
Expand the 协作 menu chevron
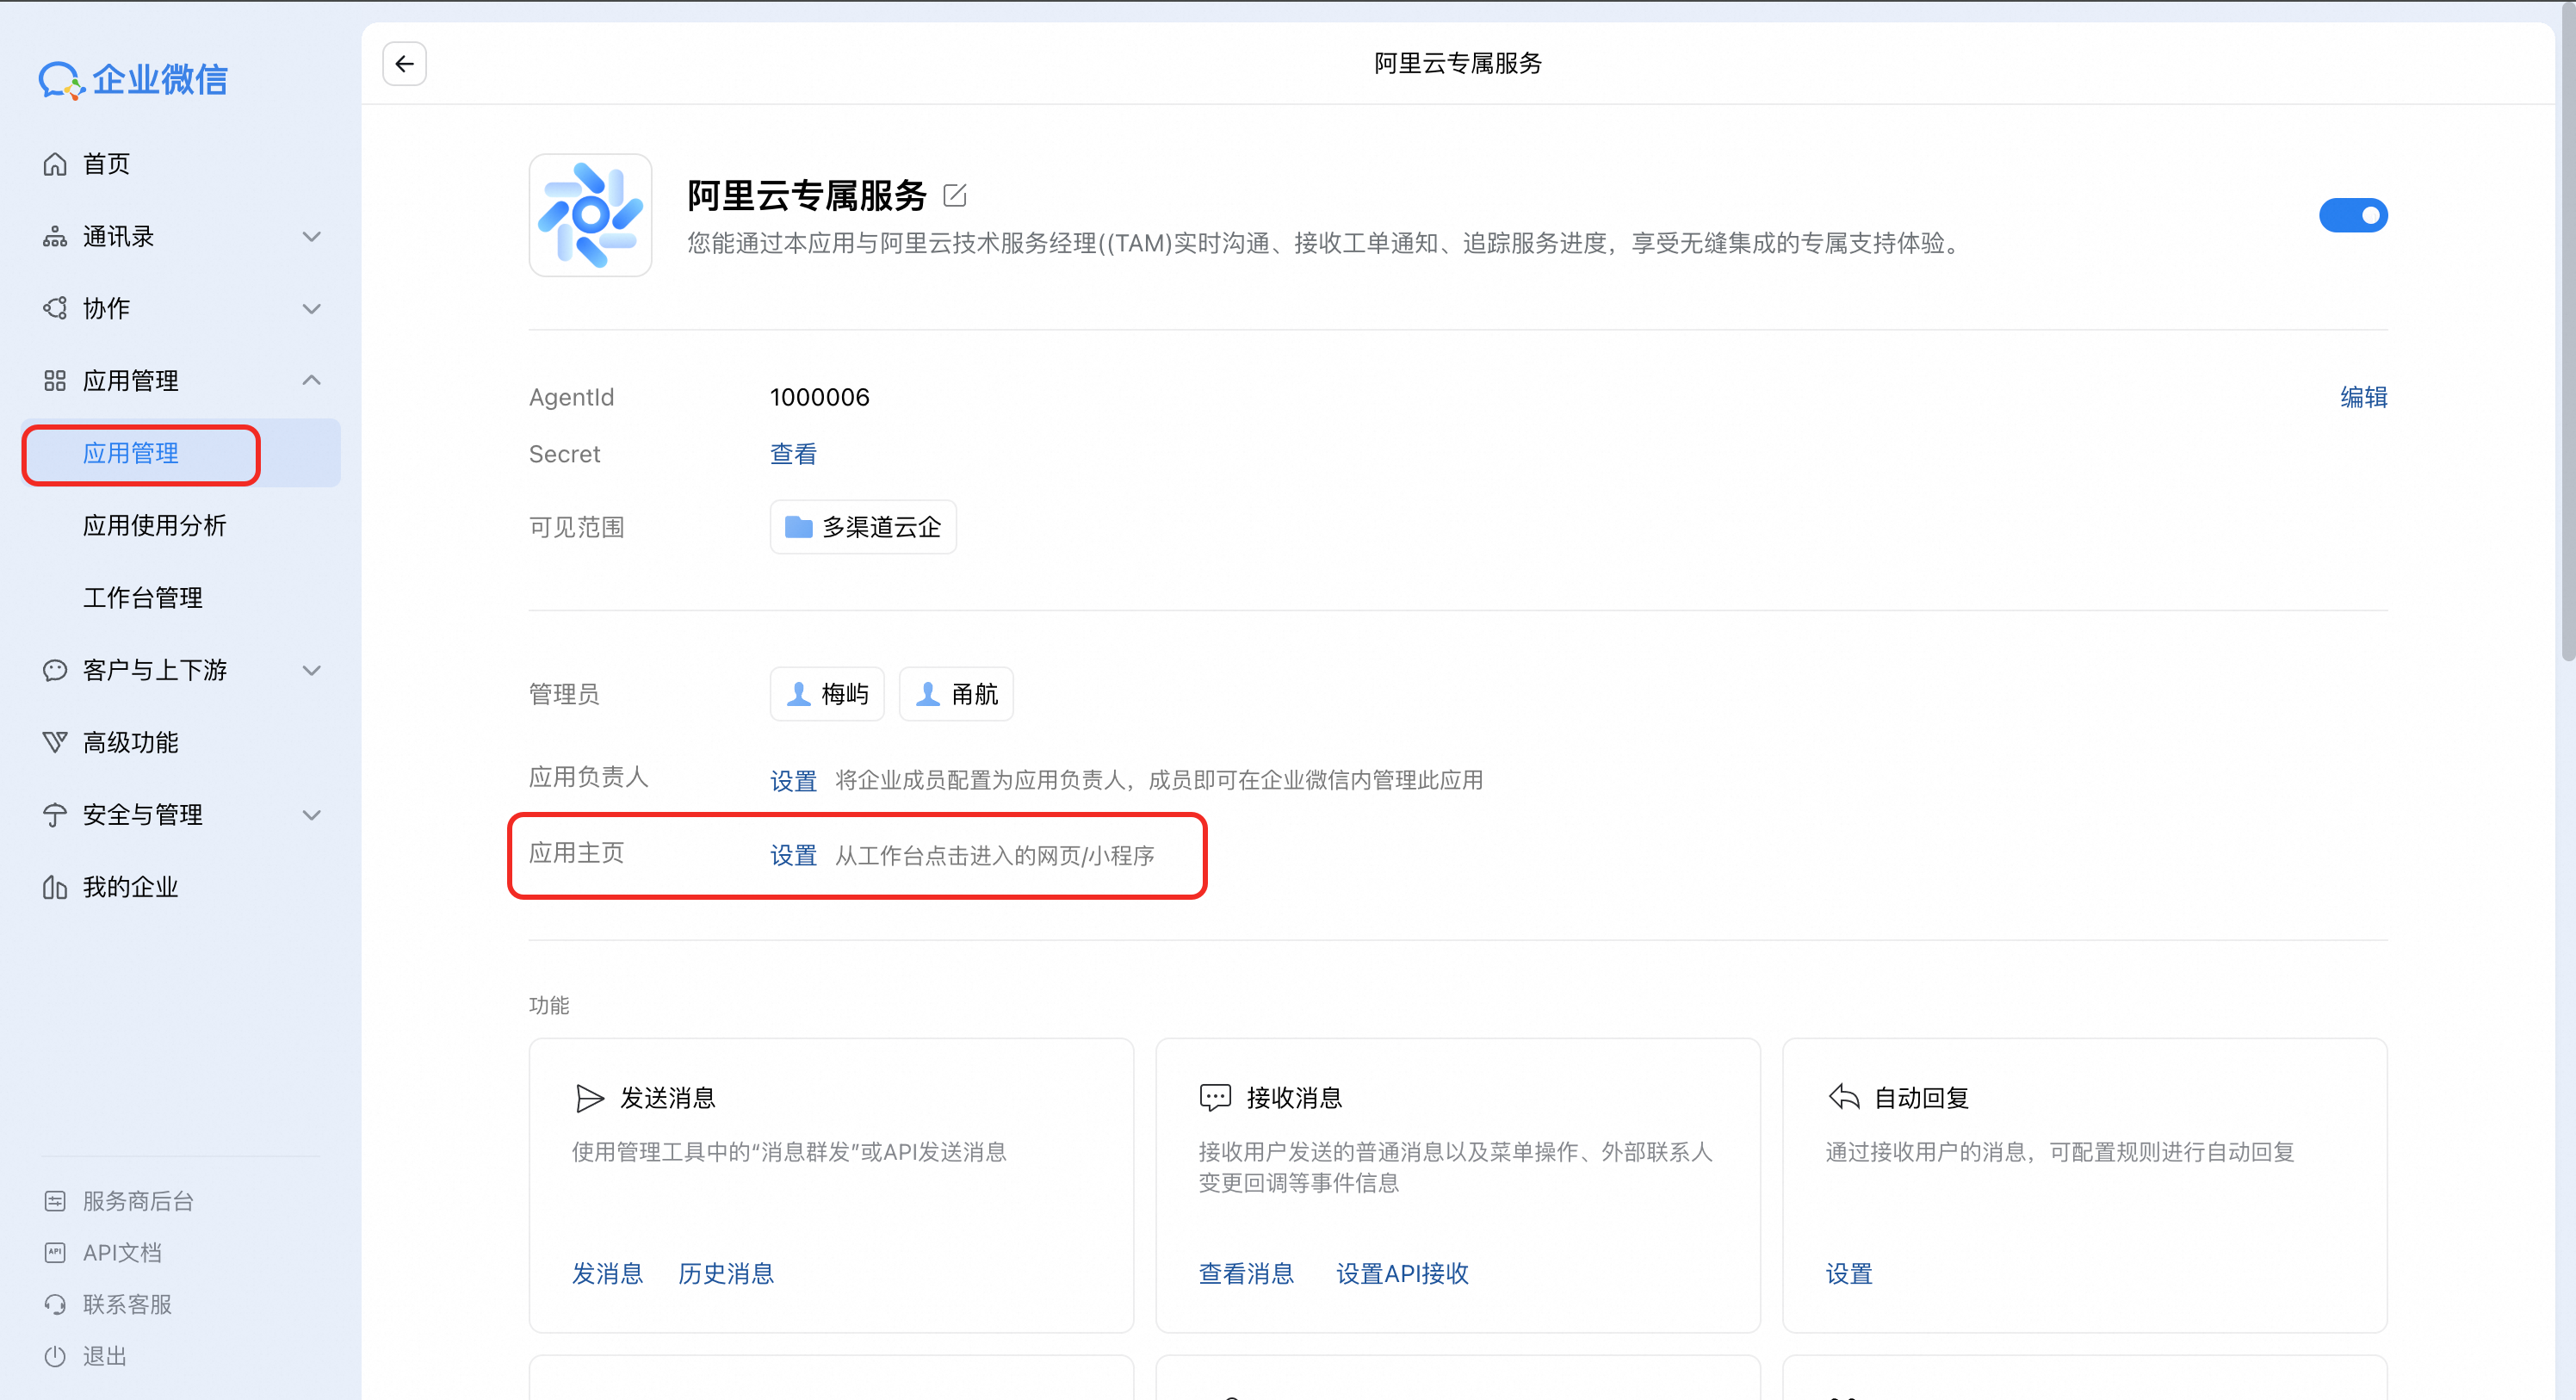312,309
